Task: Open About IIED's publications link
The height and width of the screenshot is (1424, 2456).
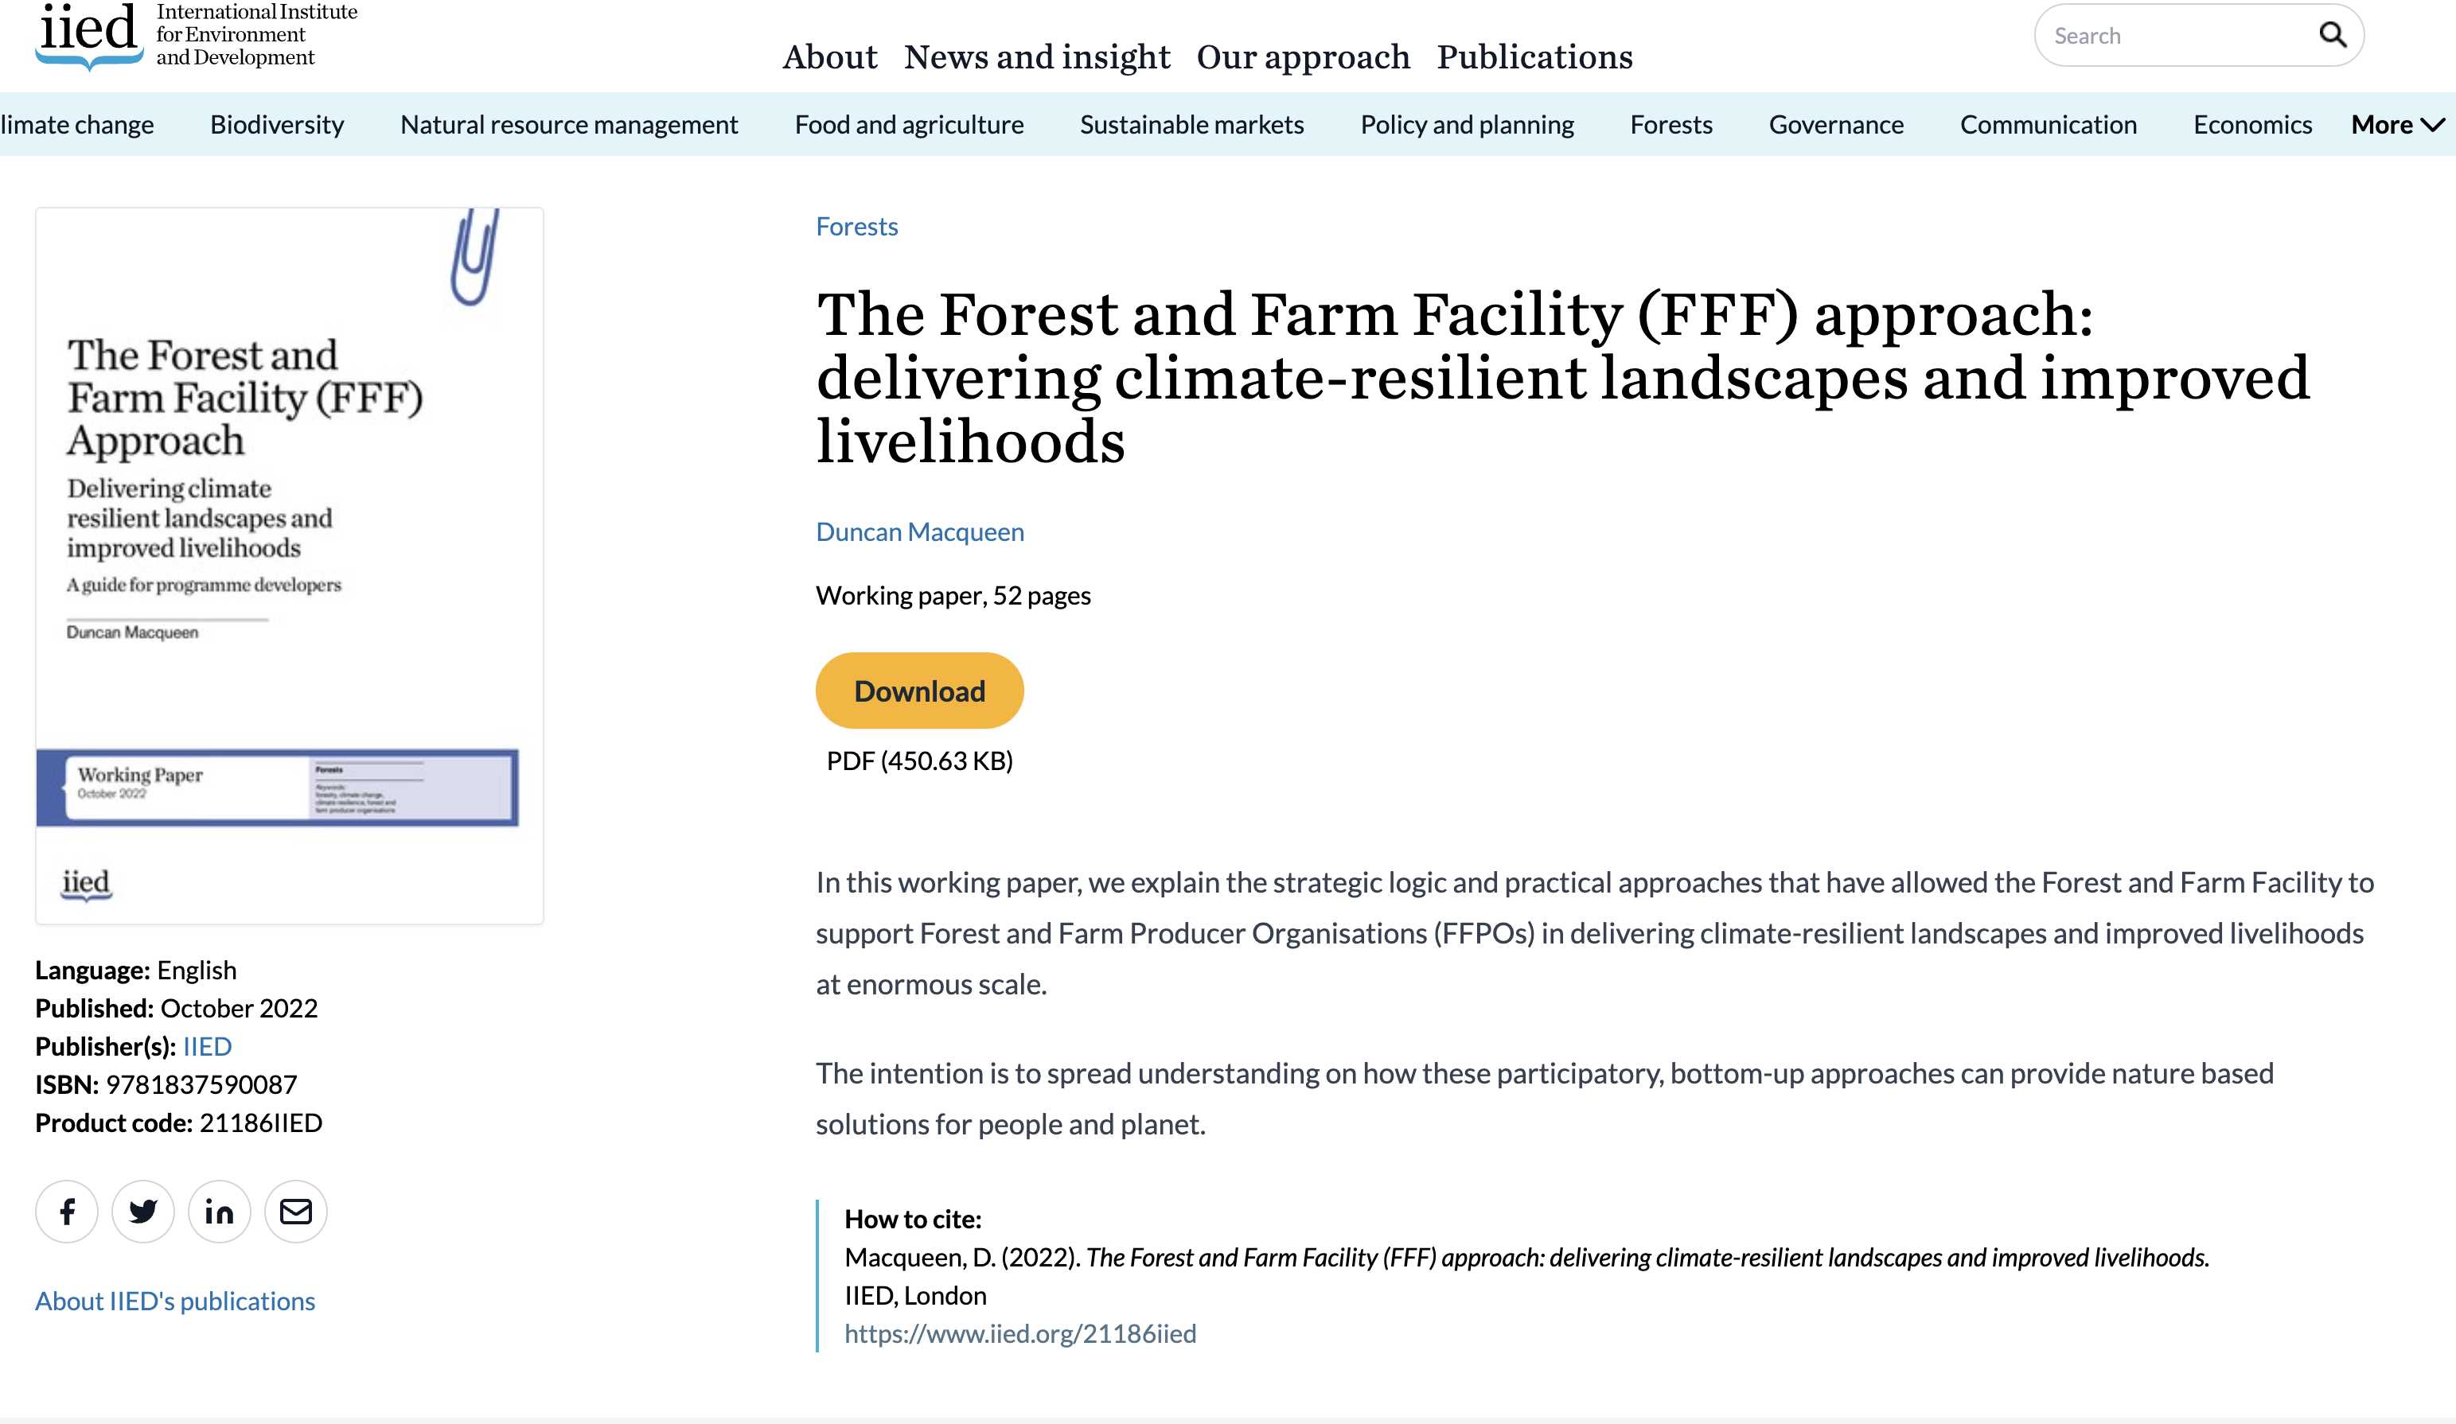Action: pyautogui.click(x=175, y=1301)
